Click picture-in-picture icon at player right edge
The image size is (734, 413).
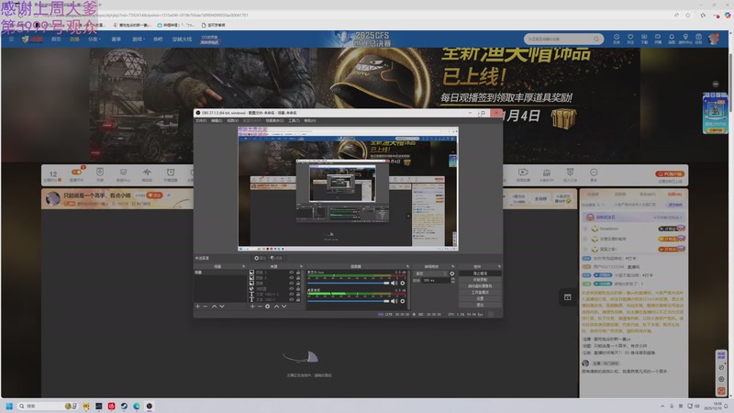click(567, 296)
